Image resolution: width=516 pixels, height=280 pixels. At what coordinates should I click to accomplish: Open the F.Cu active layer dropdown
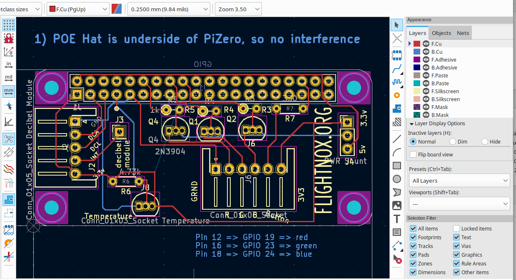[78, 9]
